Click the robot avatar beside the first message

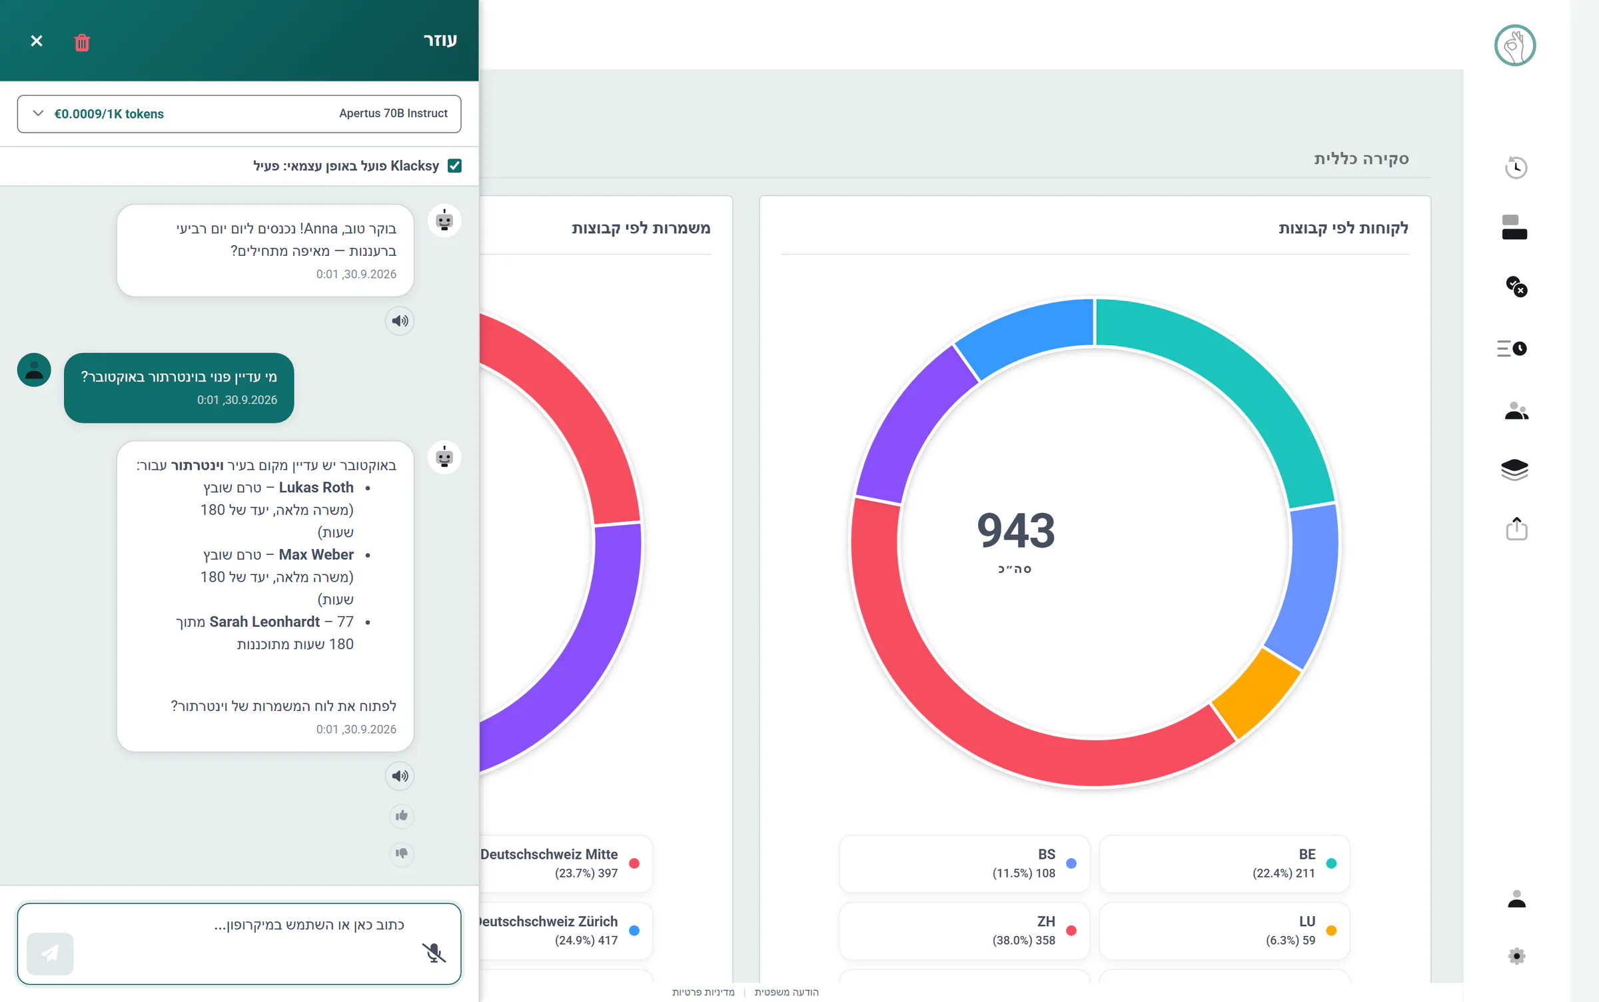(x=444, y=221)
